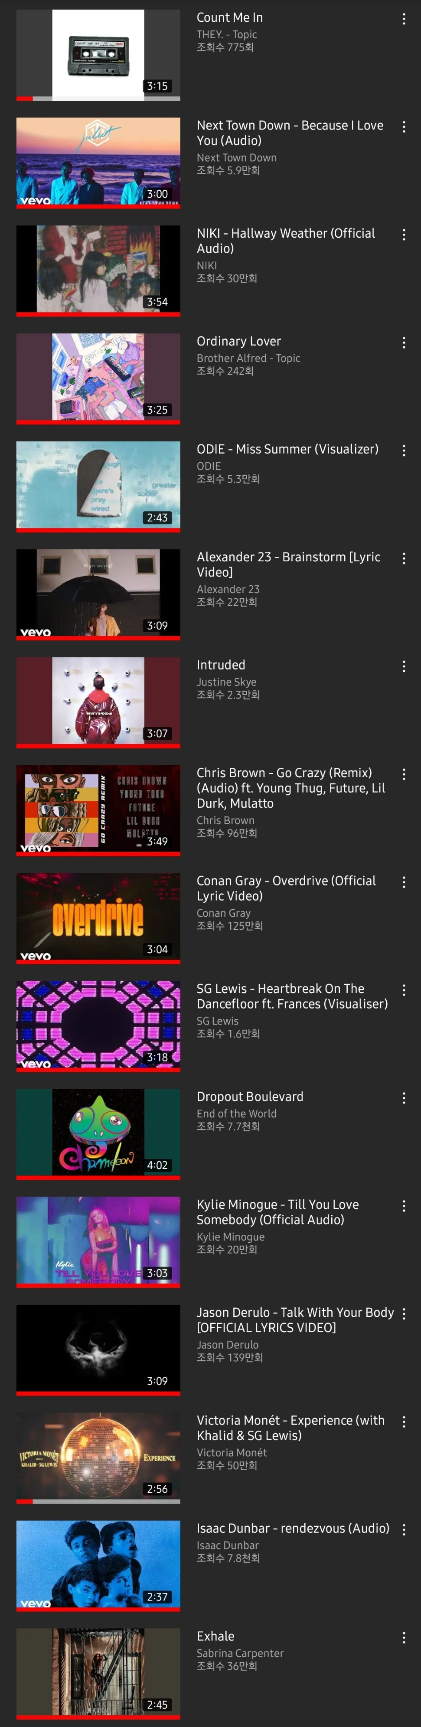
Task: Open the three-dot menu for Exhale by Sabrina Carpenter
Action: pos(404,1638)
